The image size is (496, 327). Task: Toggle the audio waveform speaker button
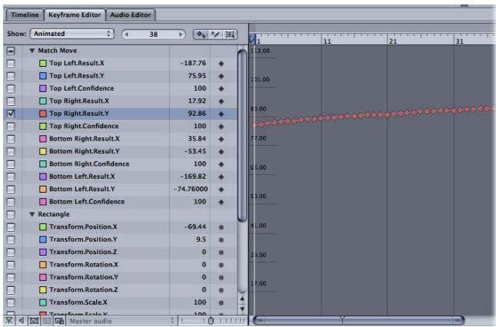pyautogui.click(x=22, y=321)
